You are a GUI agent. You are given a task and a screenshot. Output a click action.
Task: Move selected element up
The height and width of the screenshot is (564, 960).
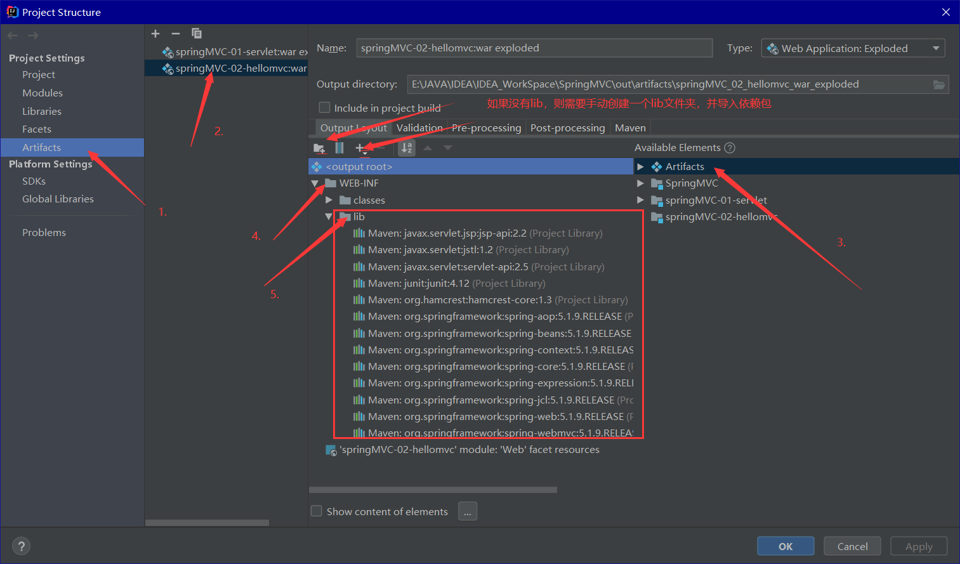428,148
